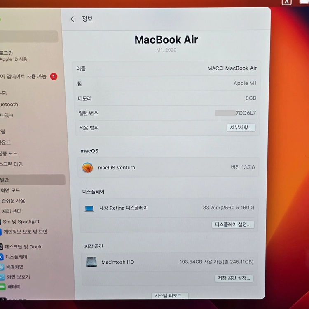Viewport: 309px width, 309px height.
Task: Open the 세부사항... coverage details button
Action: (x=241, y=127)
